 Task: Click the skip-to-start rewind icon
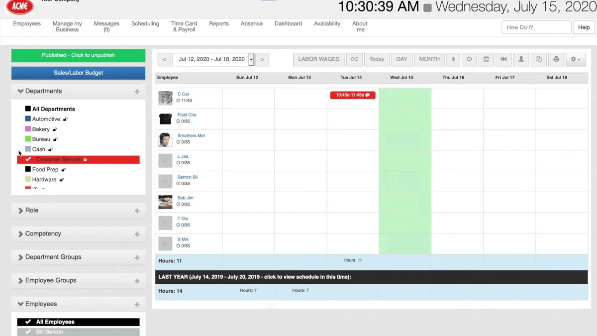coord(503,59)
